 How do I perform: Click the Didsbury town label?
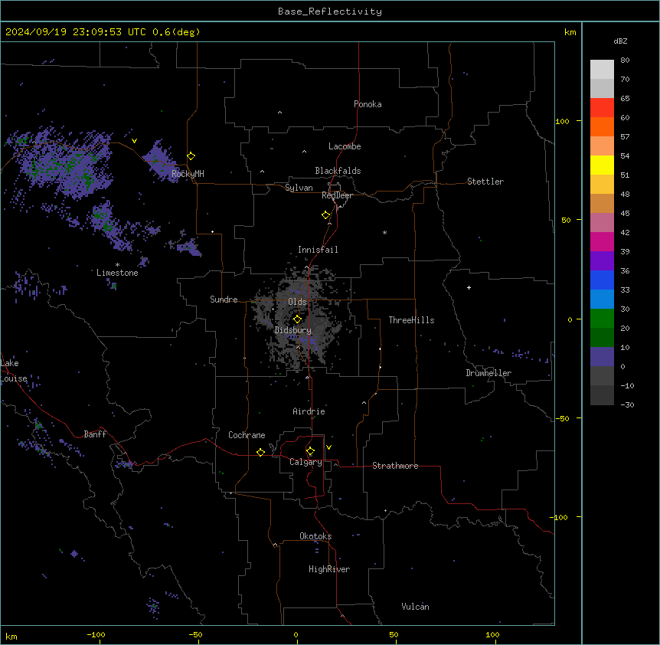click(x=292, y=330)
